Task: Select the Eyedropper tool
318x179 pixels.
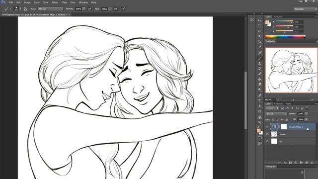Action: click(260, 47)
